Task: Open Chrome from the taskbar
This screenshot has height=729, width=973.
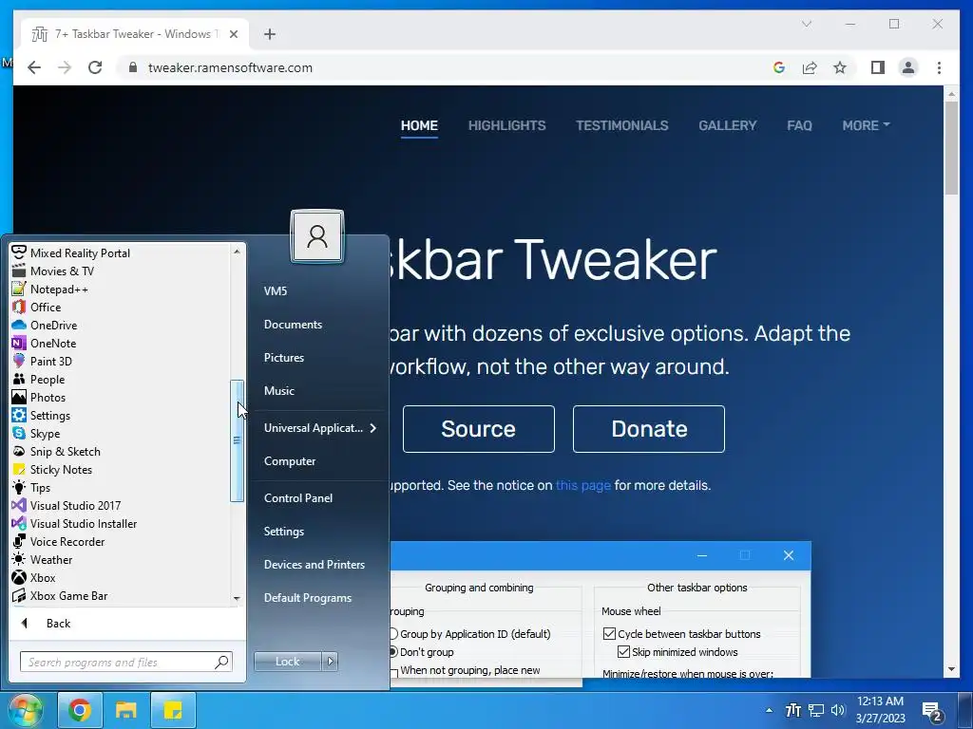Action: [x=80, y=710]
